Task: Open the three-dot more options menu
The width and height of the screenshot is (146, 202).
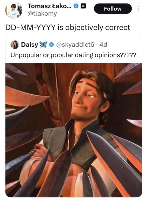Action: (139, 8)
